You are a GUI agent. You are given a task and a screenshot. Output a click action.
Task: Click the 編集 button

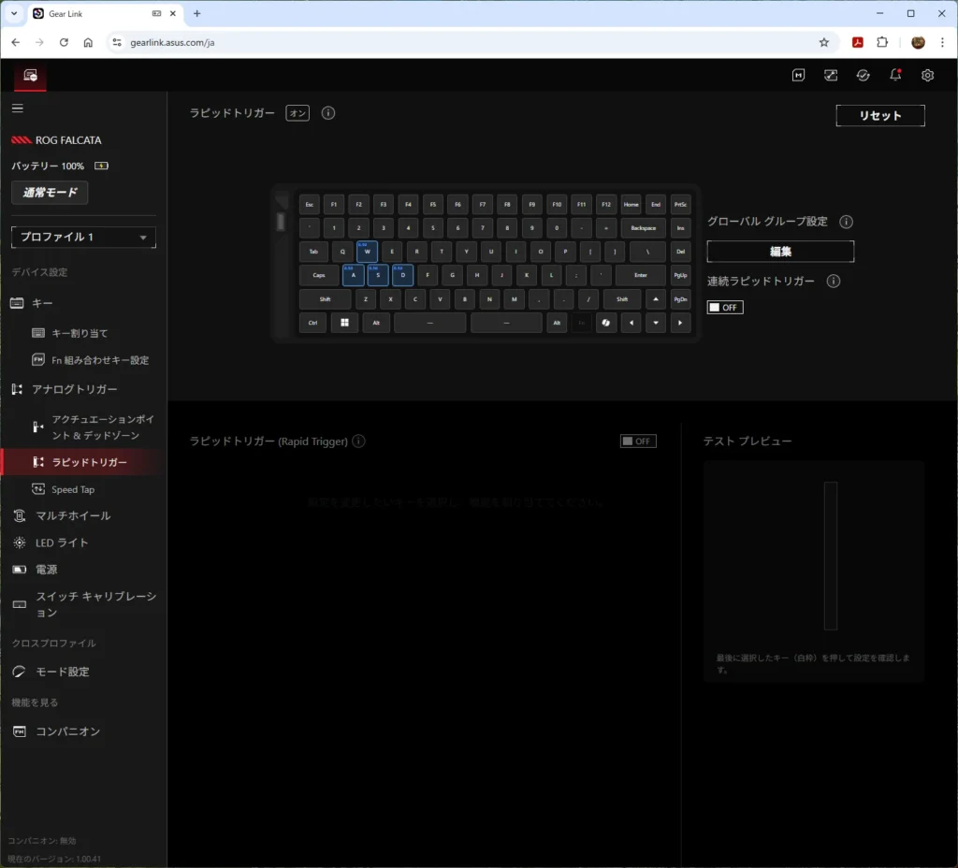pyautogui.click(x=780, y=252)
